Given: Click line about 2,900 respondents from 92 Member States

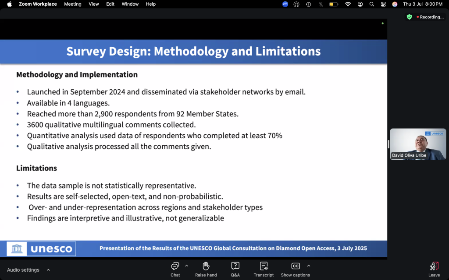Looking at the screenshot, I should coord(132,114).
